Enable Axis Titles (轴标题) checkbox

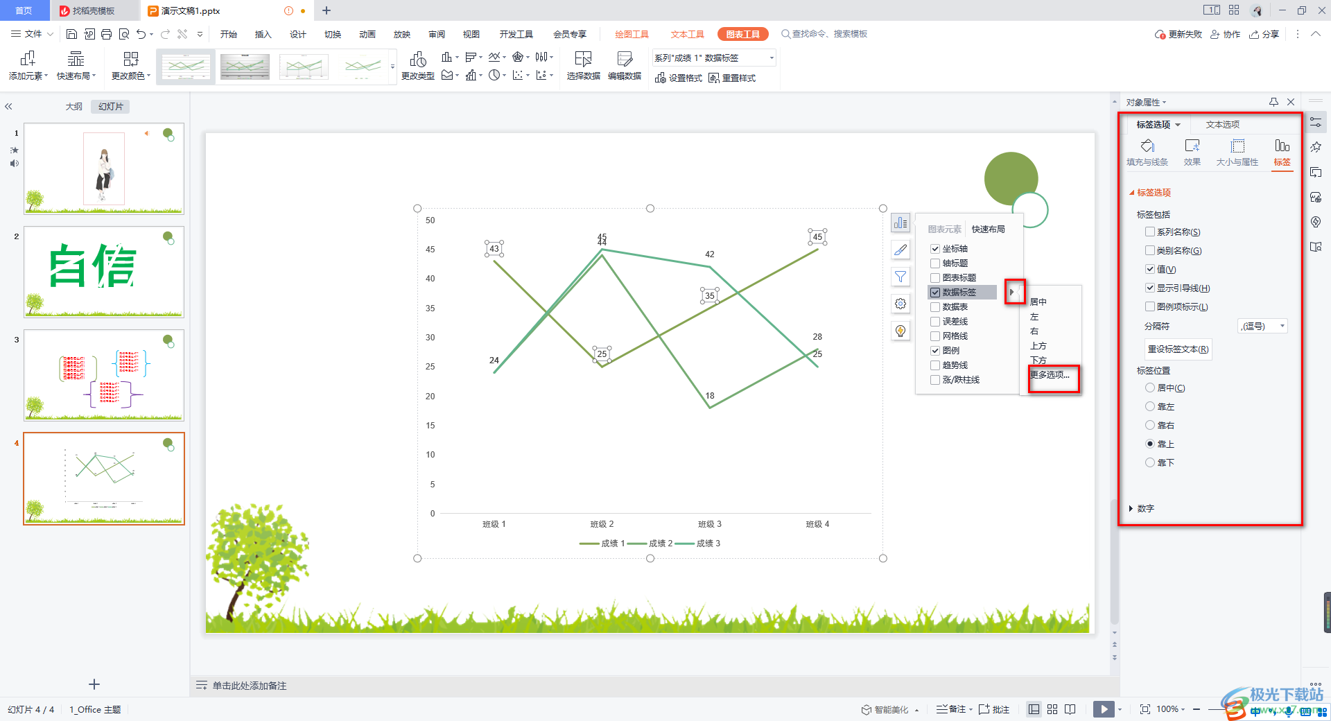point(935,263)
